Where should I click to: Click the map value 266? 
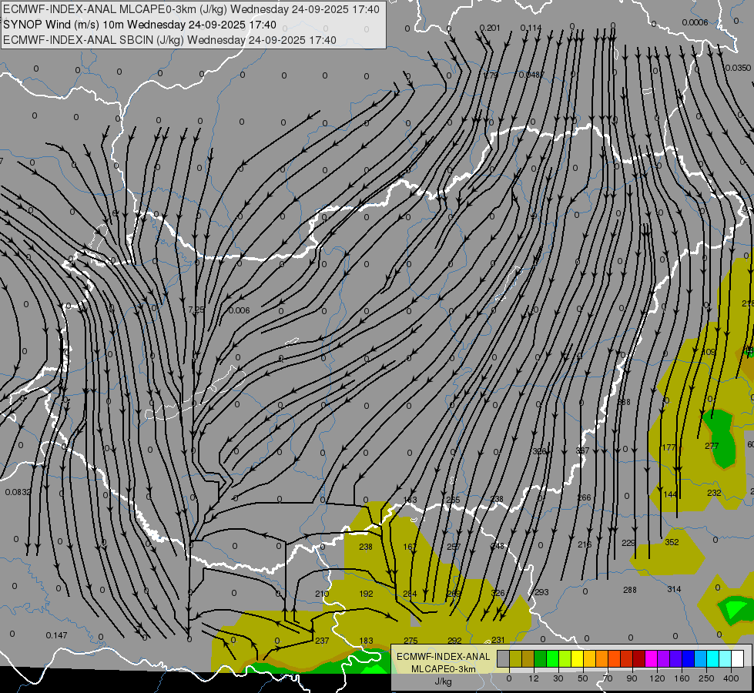(584, 497)
